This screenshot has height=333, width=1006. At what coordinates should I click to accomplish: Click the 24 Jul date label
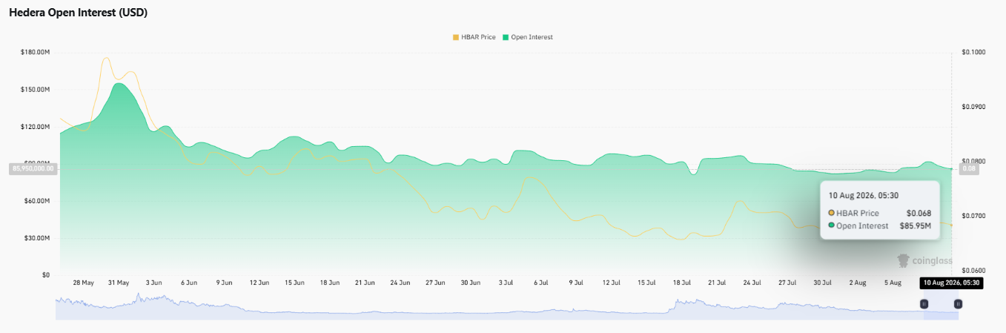752,283
